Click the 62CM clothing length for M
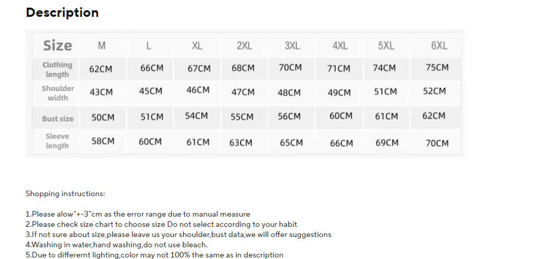This screenshot has height=259, width=543. pyautogui.click(x=101, y=69)
